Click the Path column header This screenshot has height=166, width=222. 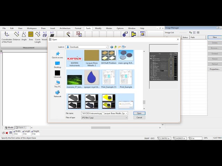[198, 37]
